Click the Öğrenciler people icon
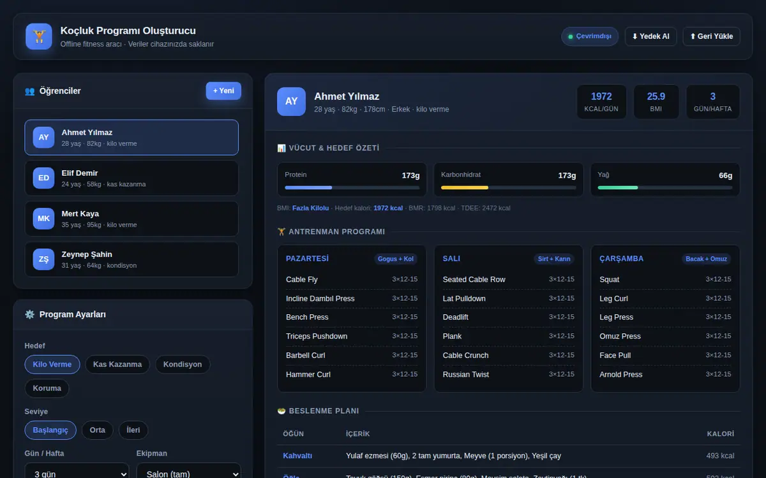 tap(29, 91)
